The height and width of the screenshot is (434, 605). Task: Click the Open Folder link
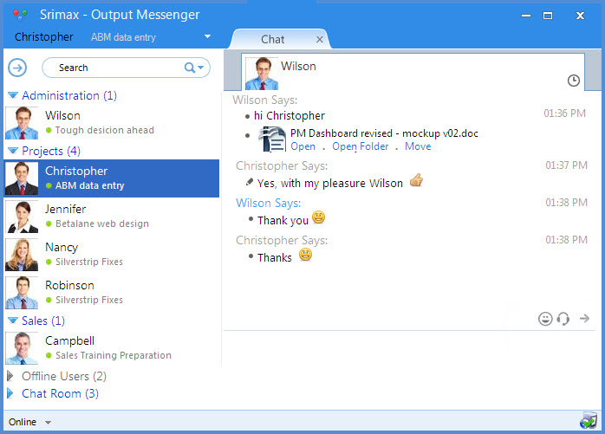click(x=361, y=146)
